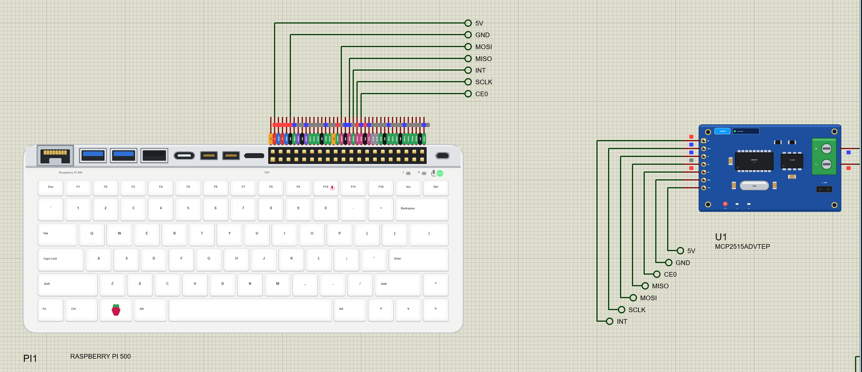Viewport: 862px width, 372px height.
Task: Click the RASPBERRY PI 500 component label
Action: (x=101, y=356)
